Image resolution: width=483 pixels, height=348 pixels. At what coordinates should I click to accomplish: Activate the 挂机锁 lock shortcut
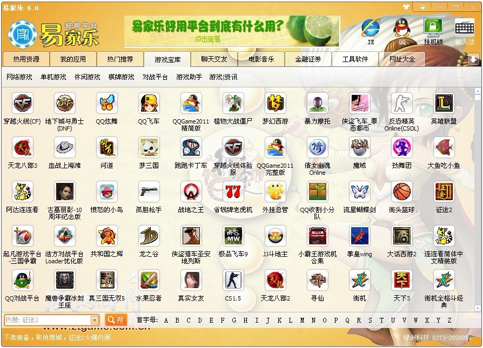433,31
